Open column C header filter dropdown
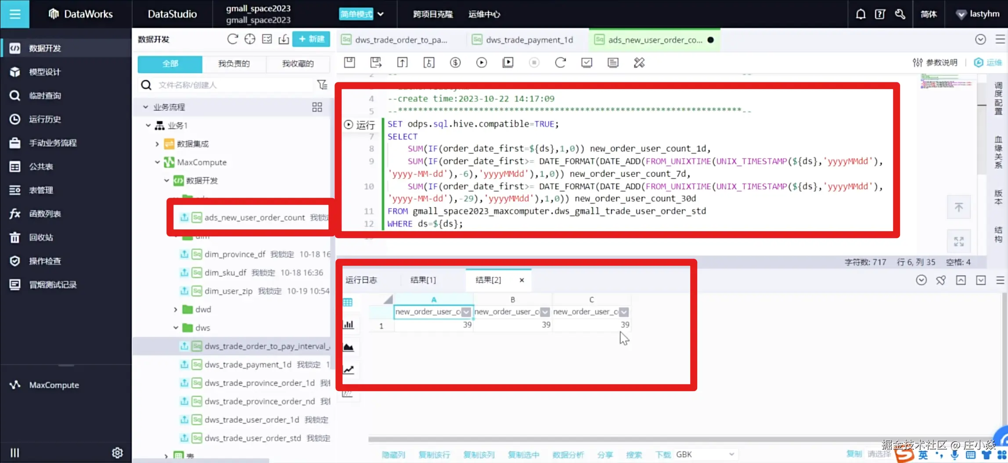The height and width of the screenshot is (463, 1008). (x=624, y=312)
